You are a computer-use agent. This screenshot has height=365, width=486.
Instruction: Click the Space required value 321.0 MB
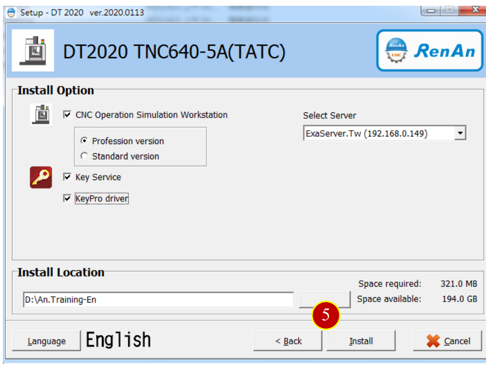pyautogui.click(x=459, y=283)
